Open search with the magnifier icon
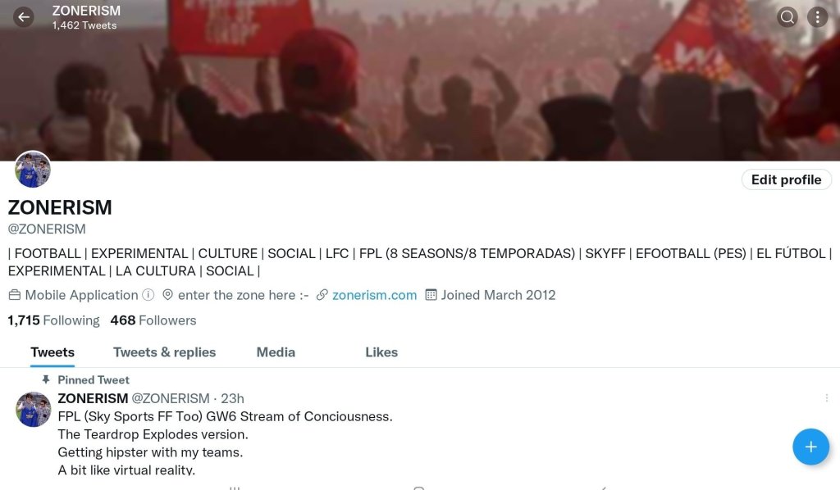 787,17
